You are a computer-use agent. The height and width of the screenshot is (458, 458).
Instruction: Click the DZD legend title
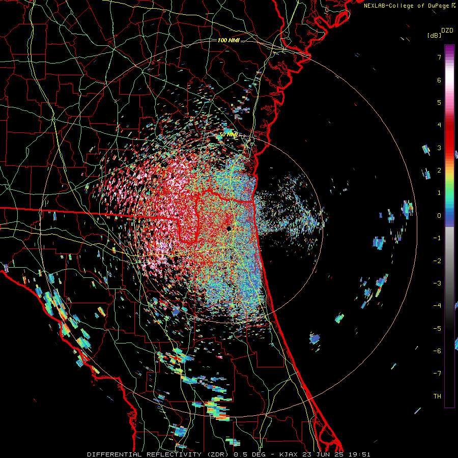[447, 31]
